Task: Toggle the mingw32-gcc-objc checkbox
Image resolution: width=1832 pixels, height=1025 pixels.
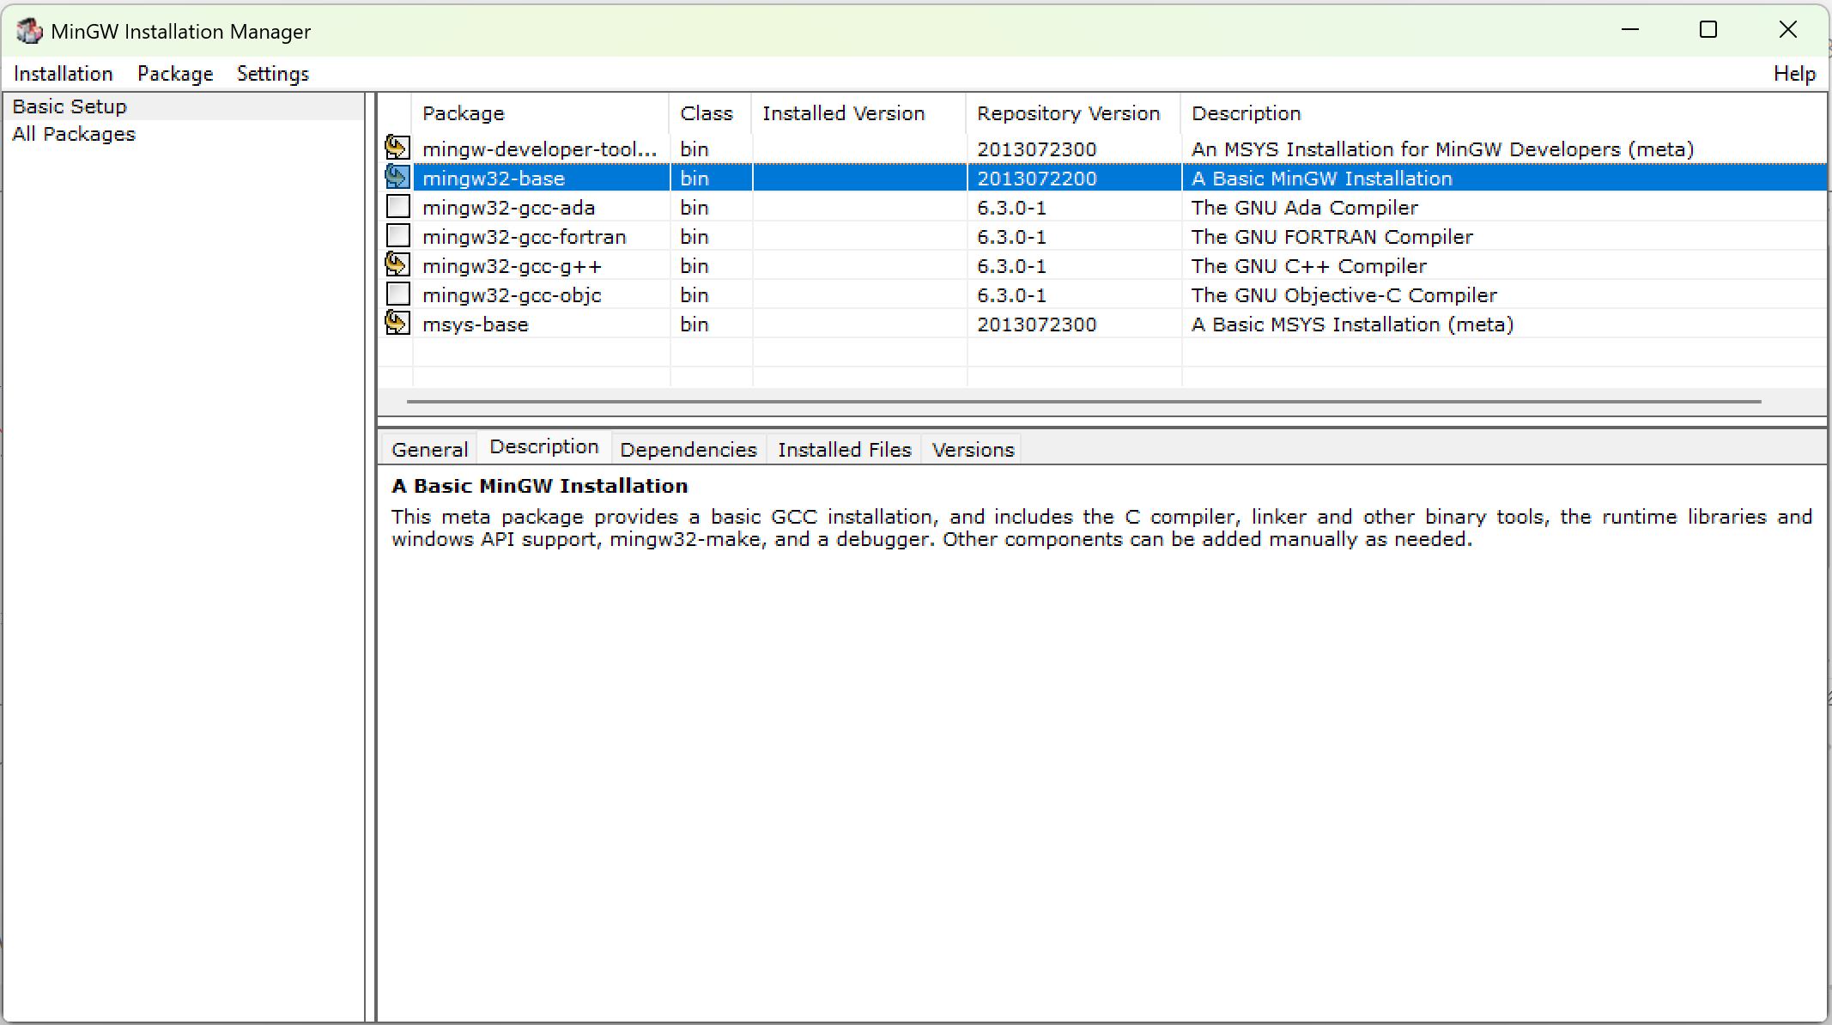Action: (397, 294)
